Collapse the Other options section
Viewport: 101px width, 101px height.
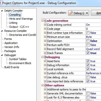[x=43, y=85]
